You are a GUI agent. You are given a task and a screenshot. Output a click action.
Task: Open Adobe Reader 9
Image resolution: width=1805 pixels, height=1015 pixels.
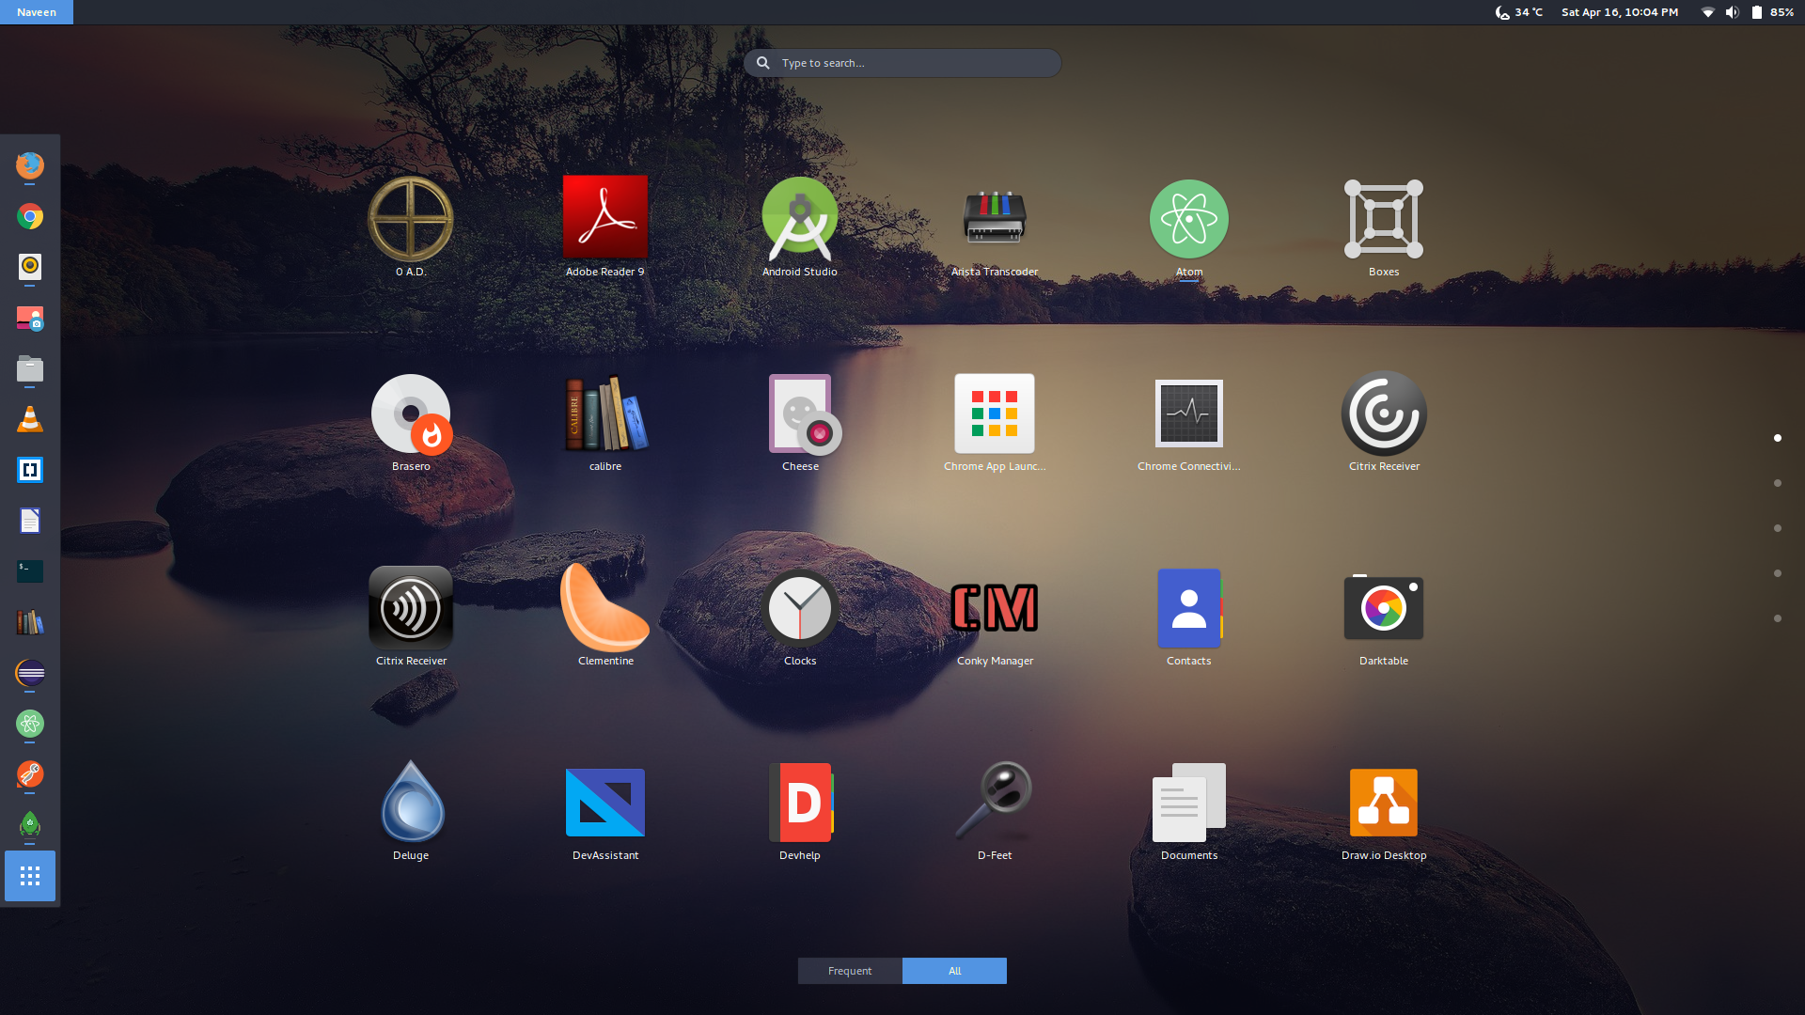pyautogui.click(x=605, y=217)
